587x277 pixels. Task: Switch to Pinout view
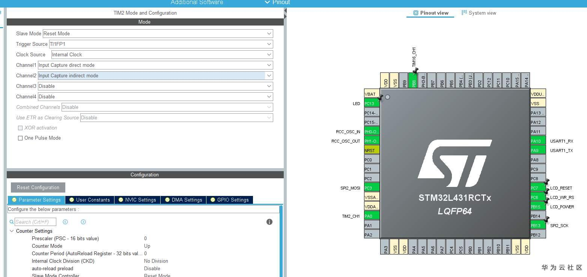(x=430, y=13)
